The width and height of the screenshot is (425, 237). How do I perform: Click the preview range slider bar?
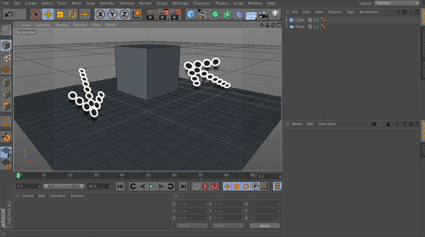click(x=64, y=187)
